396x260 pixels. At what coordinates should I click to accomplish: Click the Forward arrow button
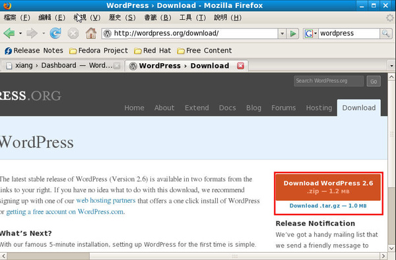(x=32, y=34)
